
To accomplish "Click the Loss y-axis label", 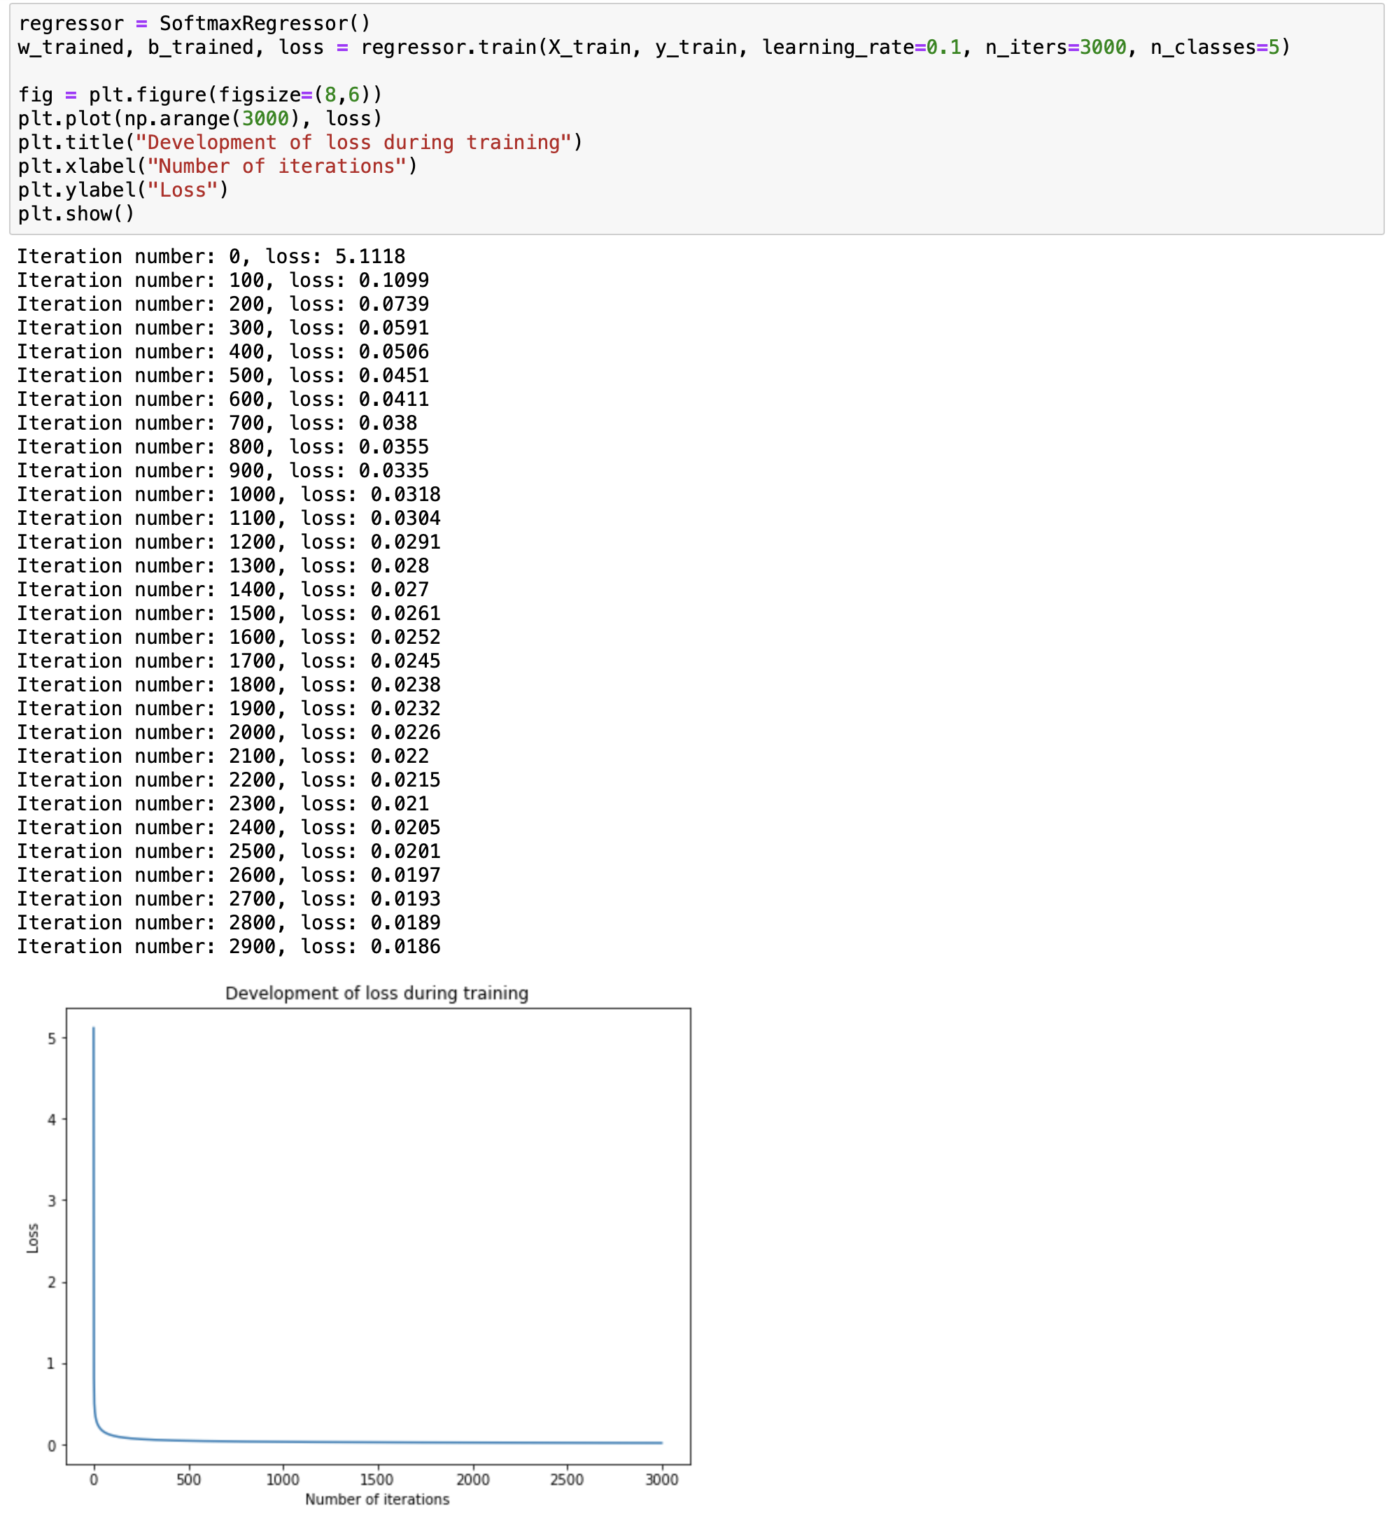I will coord(32,1238).
